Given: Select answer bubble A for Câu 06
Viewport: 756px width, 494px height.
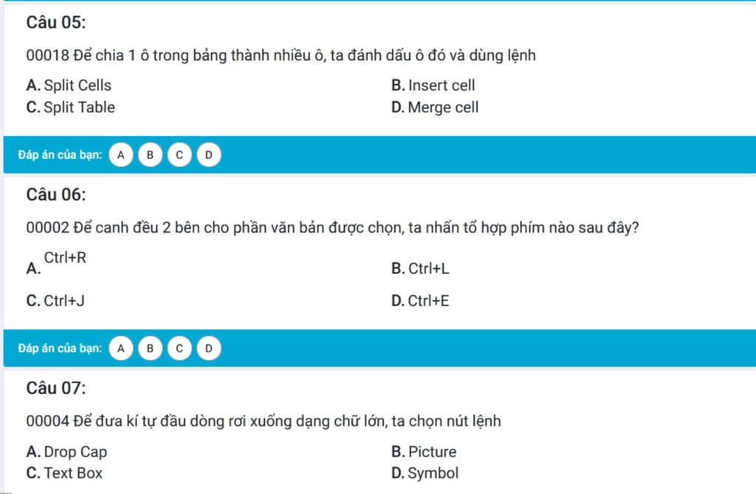Looking at the screenshot, I should [121, 348].
